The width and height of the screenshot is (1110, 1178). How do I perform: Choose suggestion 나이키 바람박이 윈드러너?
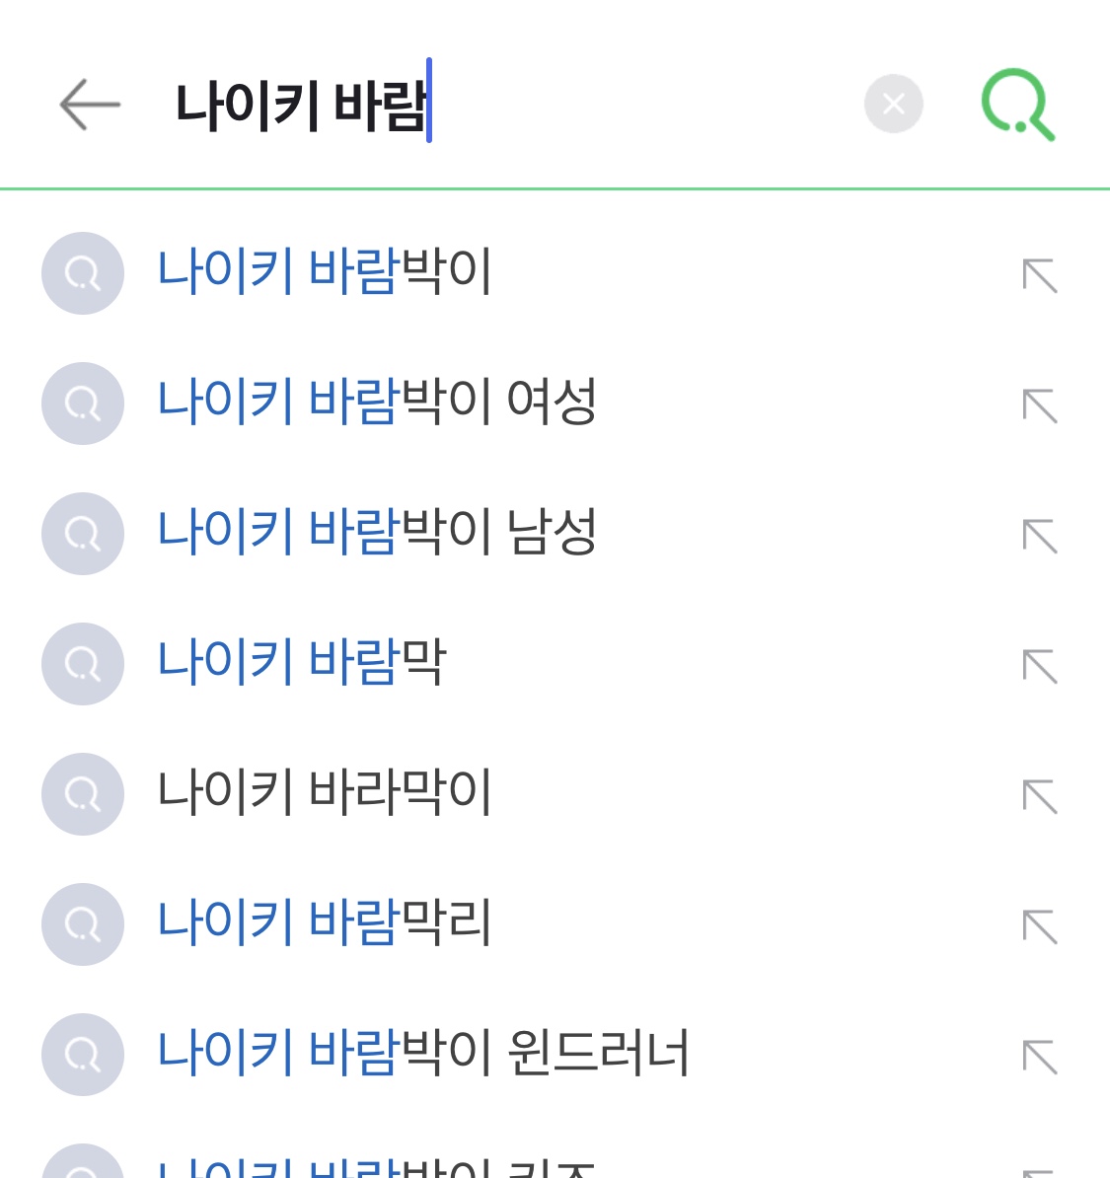pyautogui.click(x=423, y=1053)
